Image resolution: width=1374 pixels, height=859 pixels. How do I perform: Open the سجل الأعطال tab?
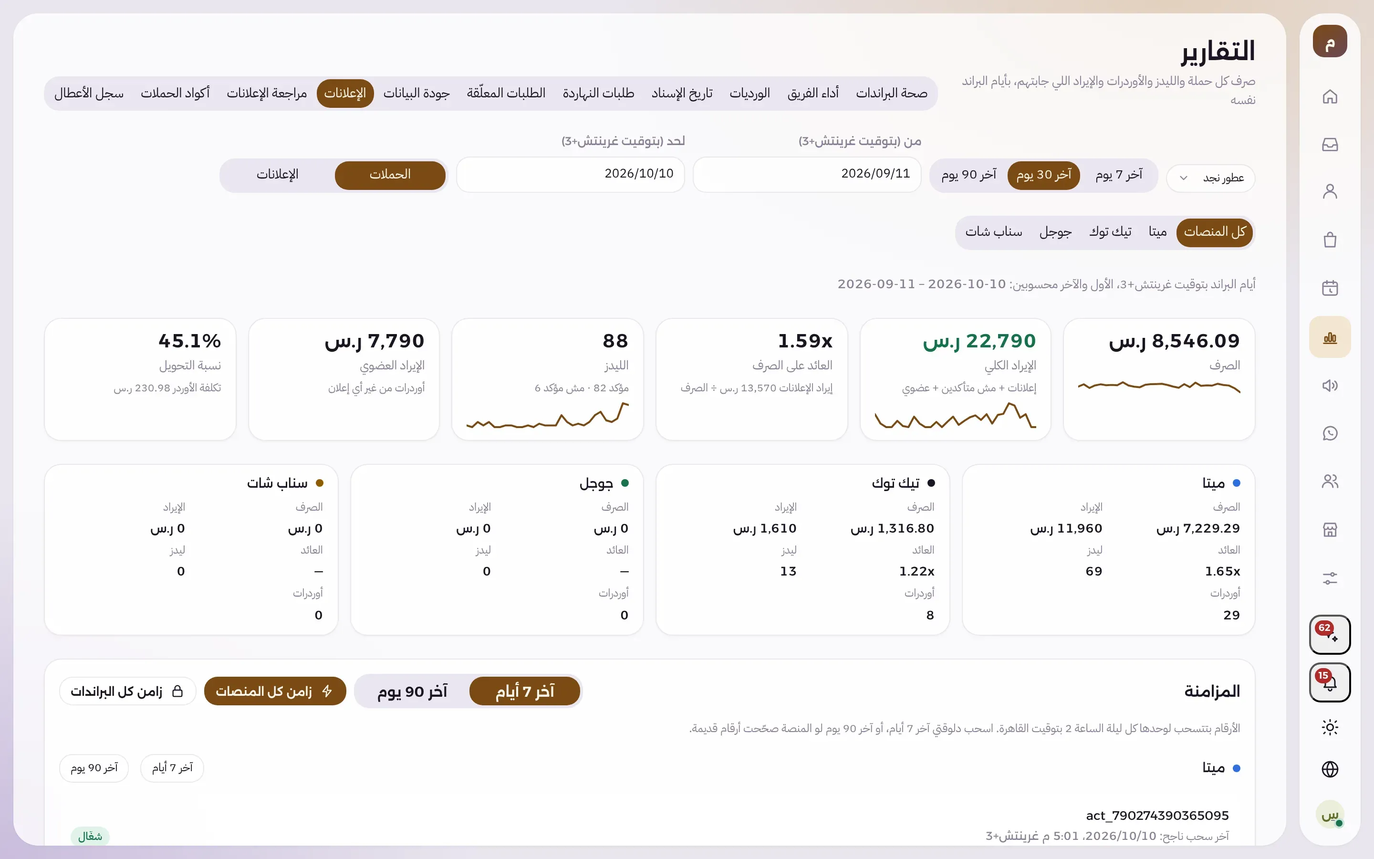[x=89, y=93]
